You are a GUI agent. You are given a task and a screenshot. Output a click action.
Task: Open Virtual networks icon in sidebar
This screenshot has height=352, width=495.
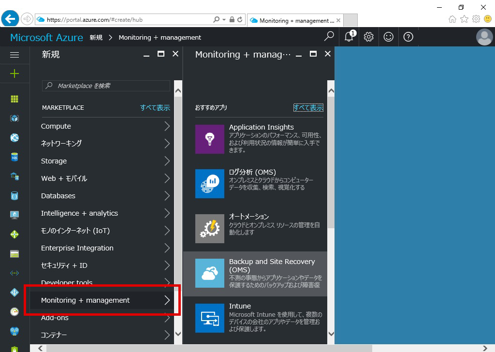pyautogui.click(x=15, y=273)
